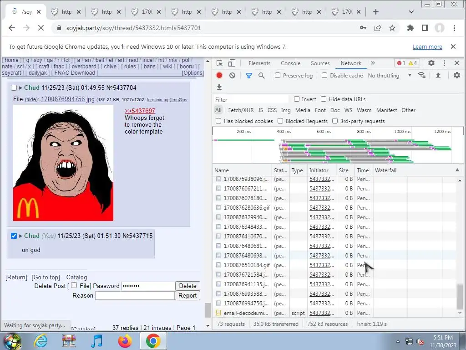The height and width of the screenshot is (350, 466).
Task: Open Network panel settings gear
Action: tap(457, 75)
